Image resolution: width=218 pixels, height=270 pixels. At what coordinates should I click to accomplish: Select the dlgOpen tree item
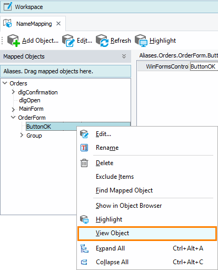(x=29, y=100)
